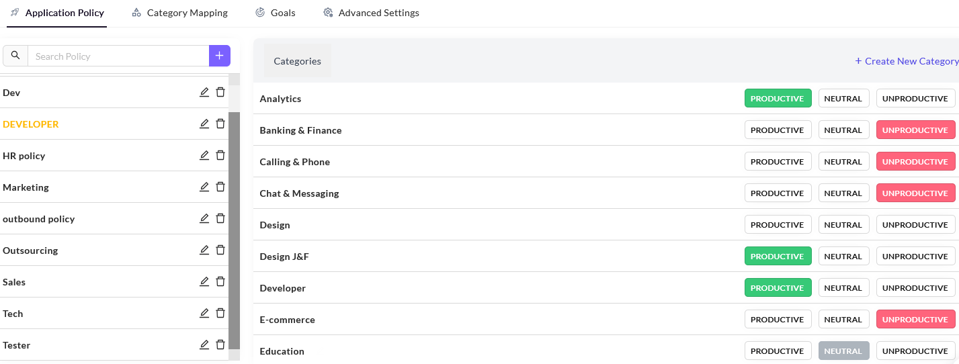Image resolution: width=959 pixels, height=364 pixels.
Task: Select the DEVELOPER policy name
Action: coord(31,124)
